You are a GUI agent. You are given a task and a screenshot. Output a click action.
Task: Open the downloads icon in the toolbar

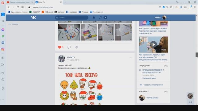pos(190,7)
